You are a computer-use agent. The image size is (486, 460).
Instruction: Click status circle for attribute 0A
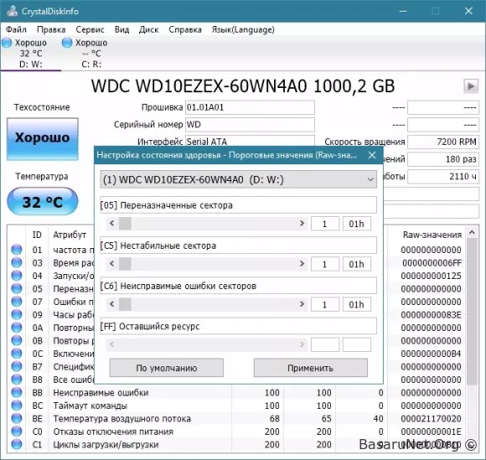[17, 328]
